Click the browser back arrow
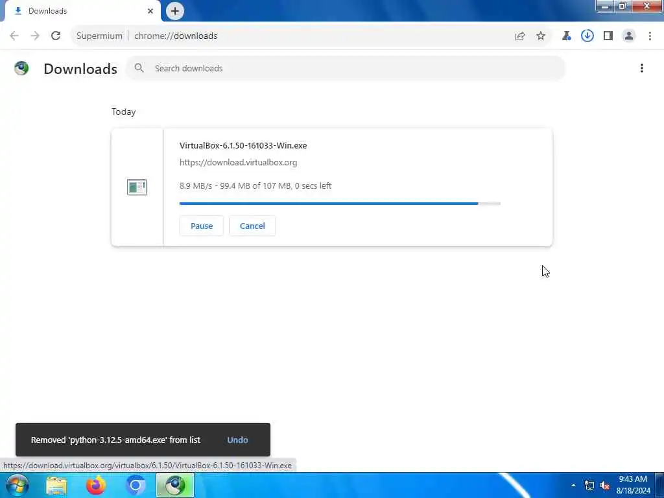664x498 pixels. (x=14, y=36)
